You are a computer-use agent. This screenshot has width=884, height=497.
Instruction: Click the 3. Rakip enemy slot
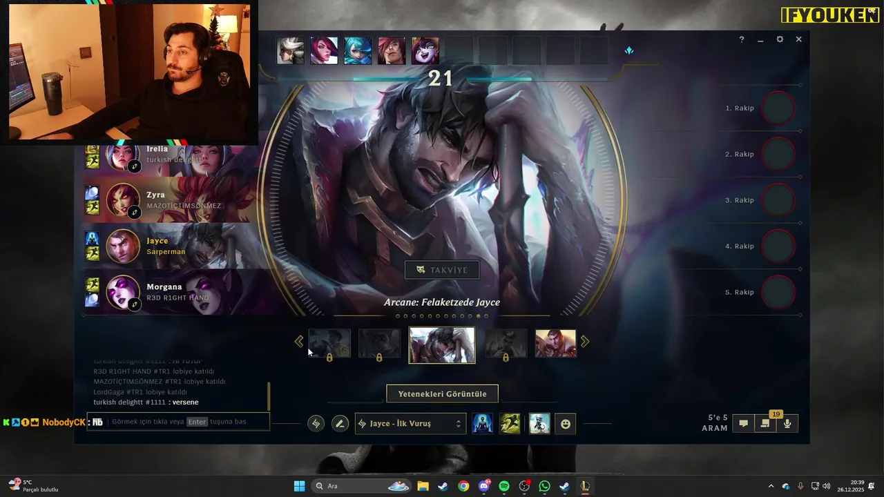[760, 200]
